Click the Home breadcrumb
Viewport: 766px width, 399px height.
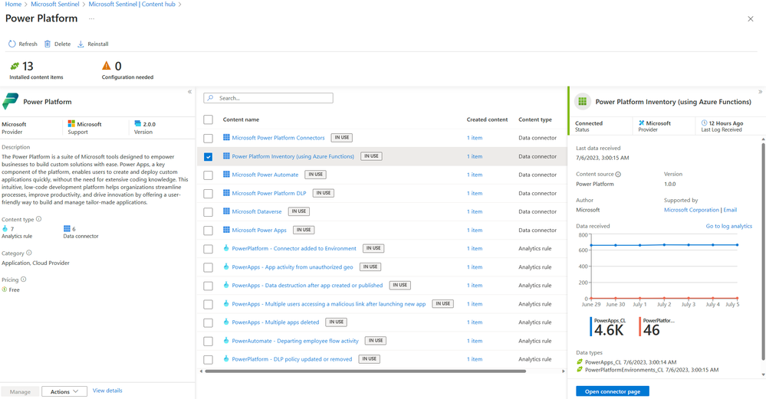coord(13,4)
